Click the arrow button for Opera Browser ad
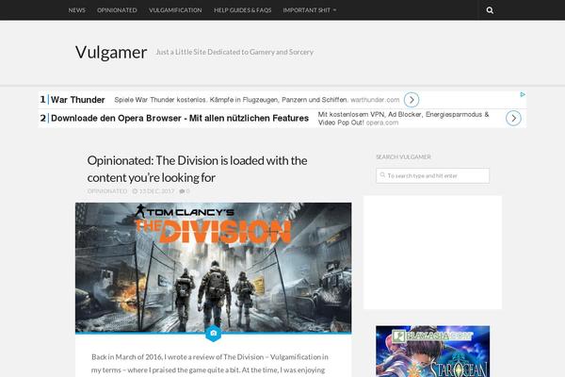This screenshot has height=377, width=565. (x=513, y=119)
